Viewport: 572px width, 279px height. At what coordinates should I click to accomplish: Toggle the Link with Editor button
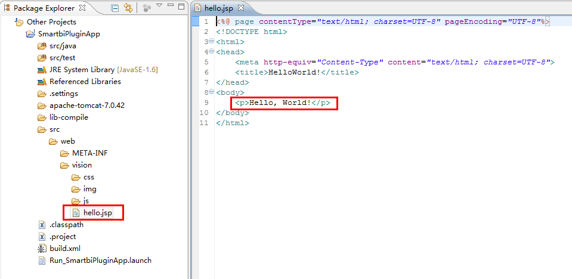click(x=128, y=8)
